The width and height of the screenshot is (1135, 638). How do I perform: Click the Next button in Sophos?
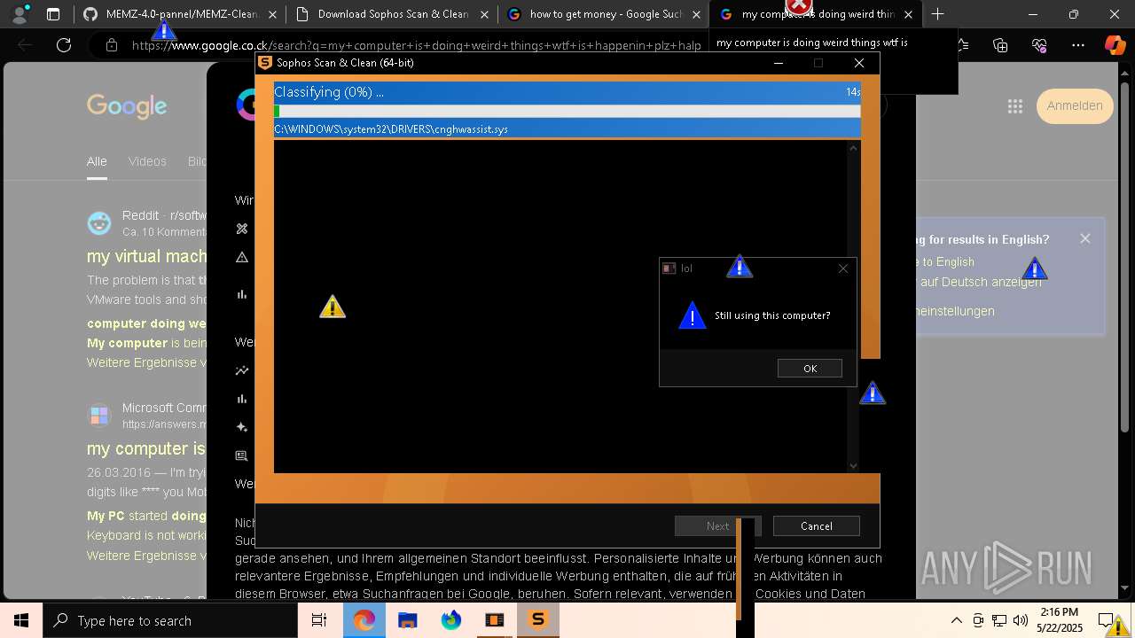(717, 525)
